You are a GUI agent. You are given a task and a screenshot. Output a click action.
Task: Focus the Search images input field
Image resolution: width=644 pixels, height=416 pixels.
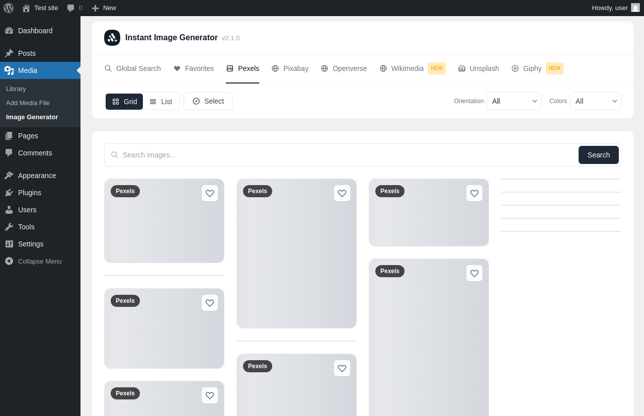[342, 155]
